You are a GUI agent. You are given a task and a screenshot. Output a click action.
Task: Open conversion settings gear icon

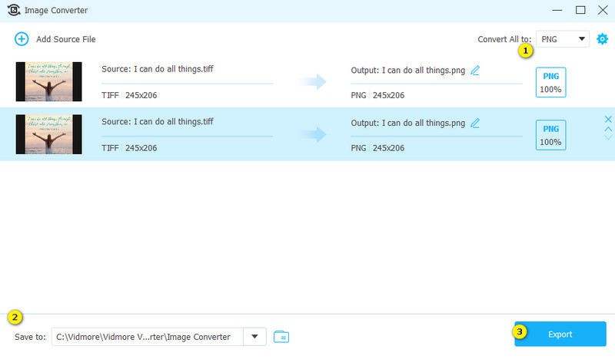(602, 38)
